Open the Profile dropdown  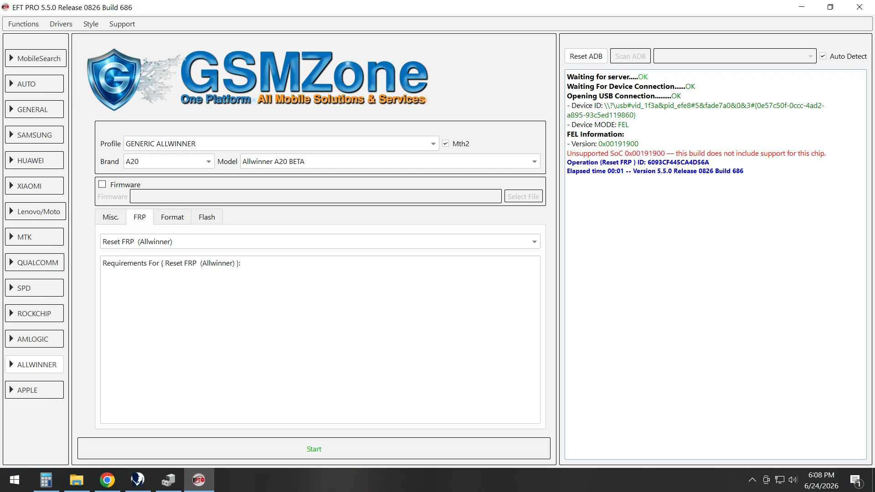(281, 143)
